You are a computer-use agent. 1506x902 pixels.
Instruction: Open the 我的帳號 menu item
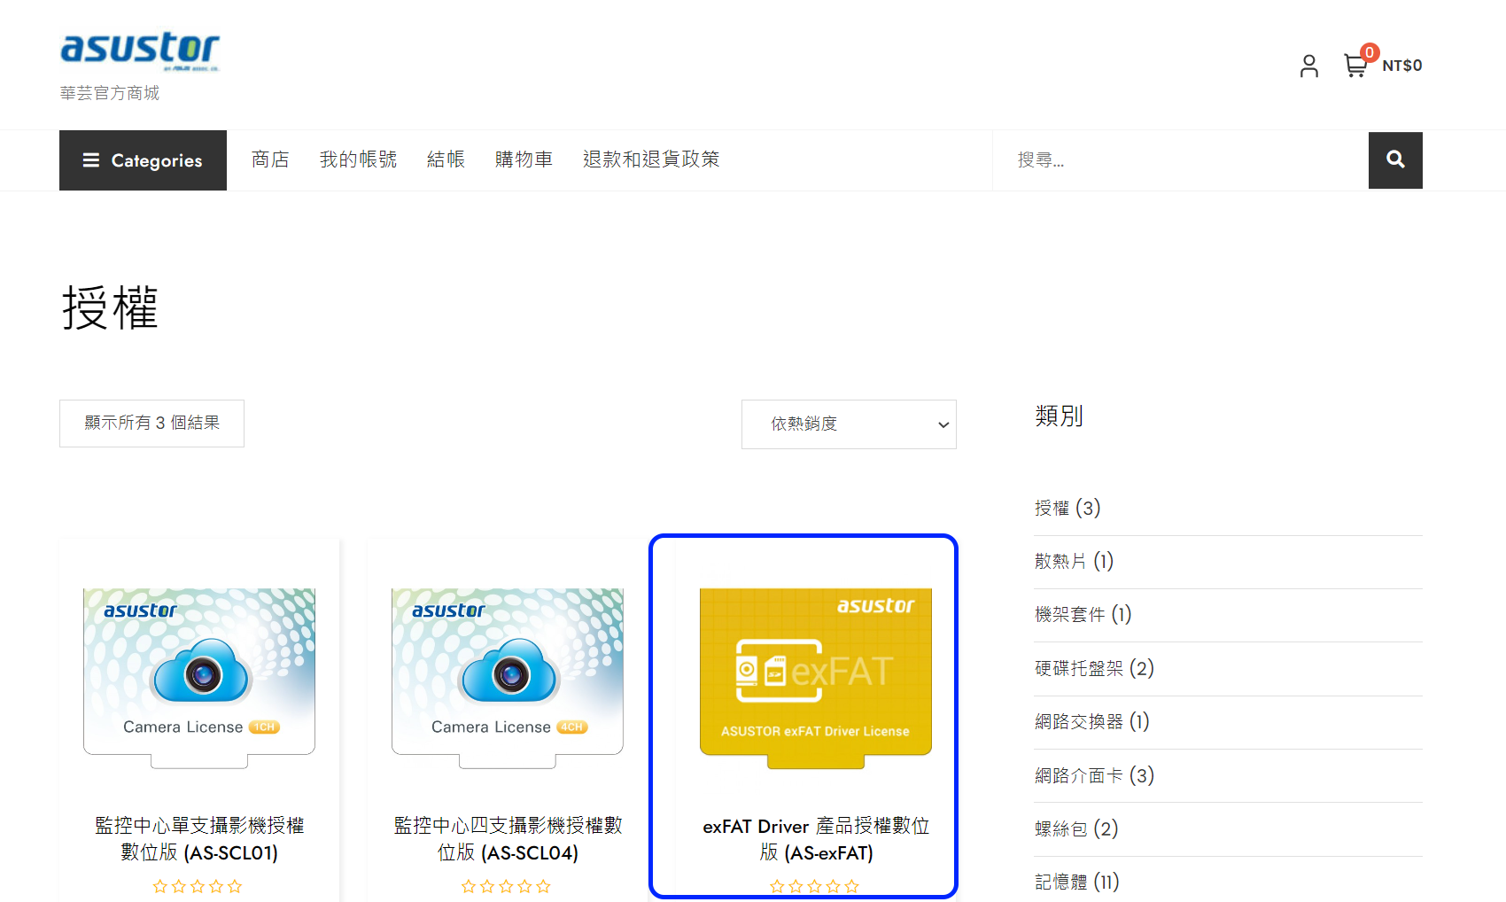coord(358,159)
